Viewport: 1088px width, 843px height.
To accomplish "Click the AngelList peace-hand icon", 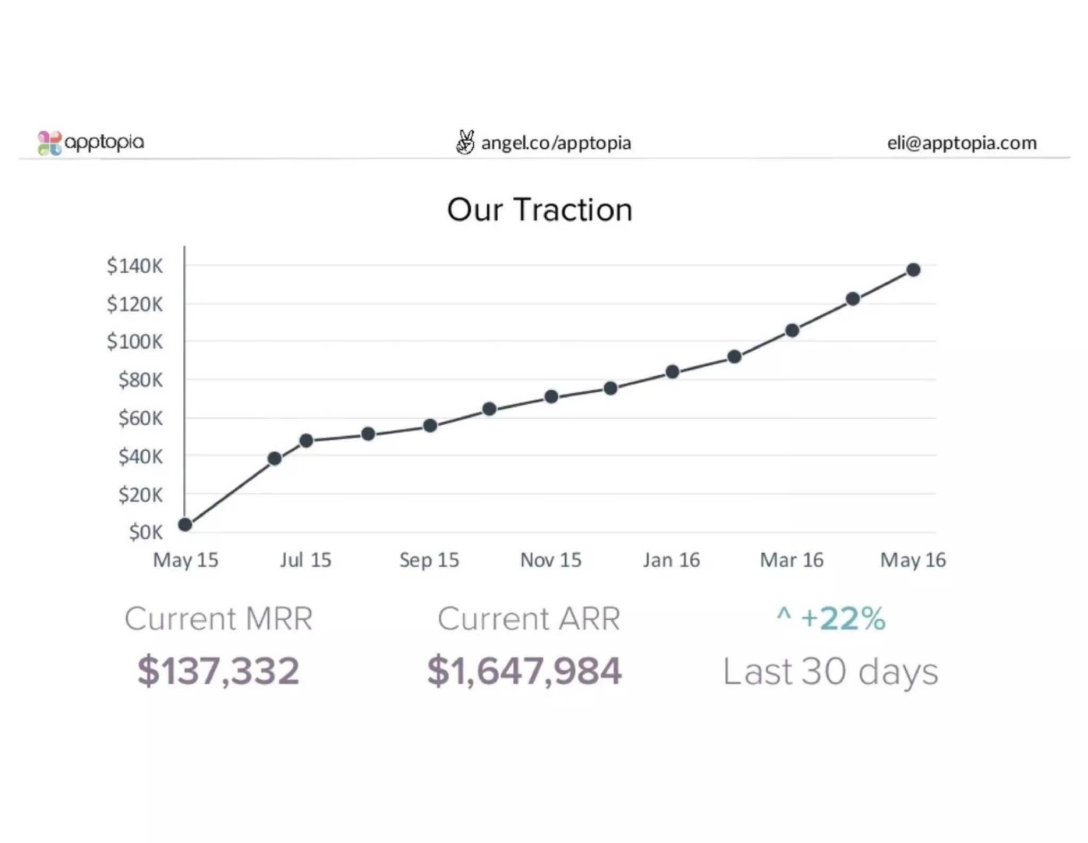I will point(465,142).
